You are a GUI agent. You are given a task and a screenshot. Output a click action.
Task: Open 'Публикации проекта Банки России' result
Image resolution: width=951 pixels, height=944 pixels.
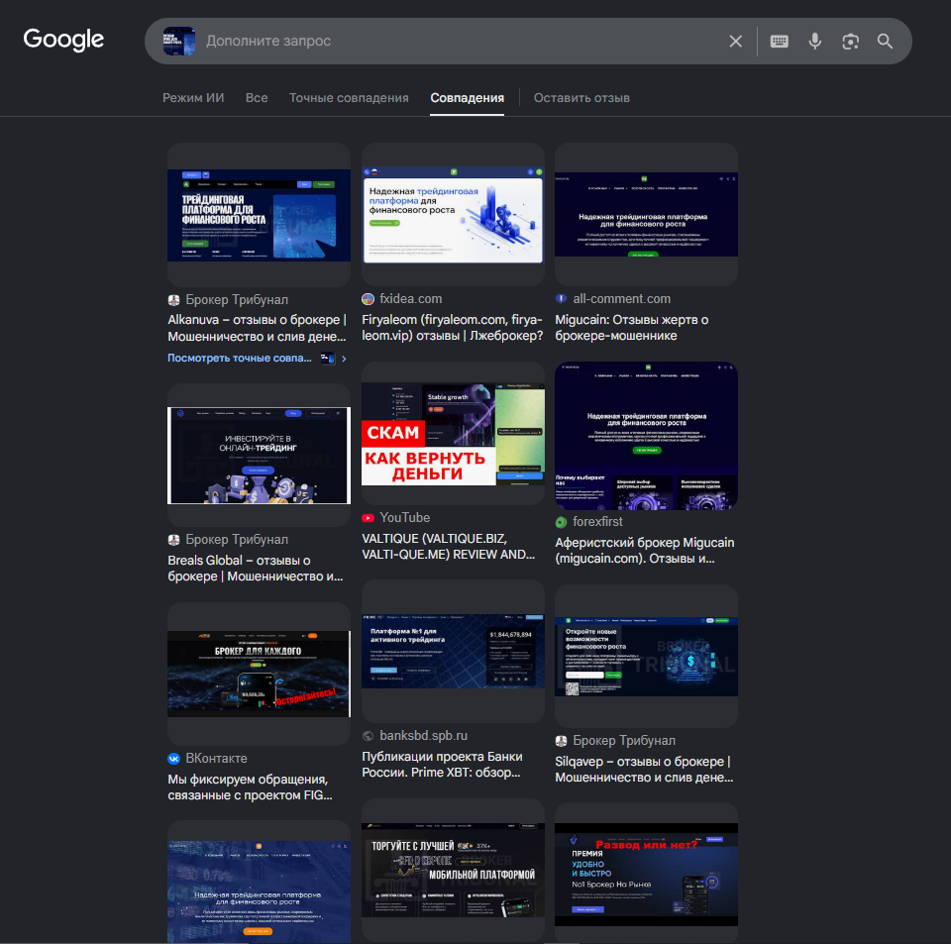[442, 765]
